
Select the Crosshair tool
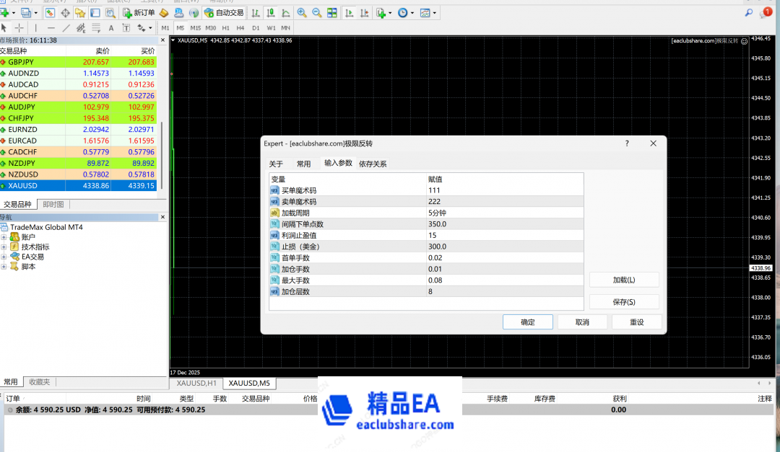19,28
